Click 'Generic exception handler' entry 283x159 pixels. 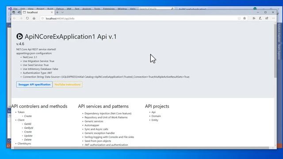[99, 133]
